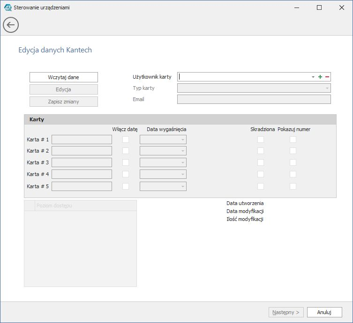
Task: Toggle Włącz datę checkbox for Karta # 1
Action: pyautogui.click(x=126, y=139)
